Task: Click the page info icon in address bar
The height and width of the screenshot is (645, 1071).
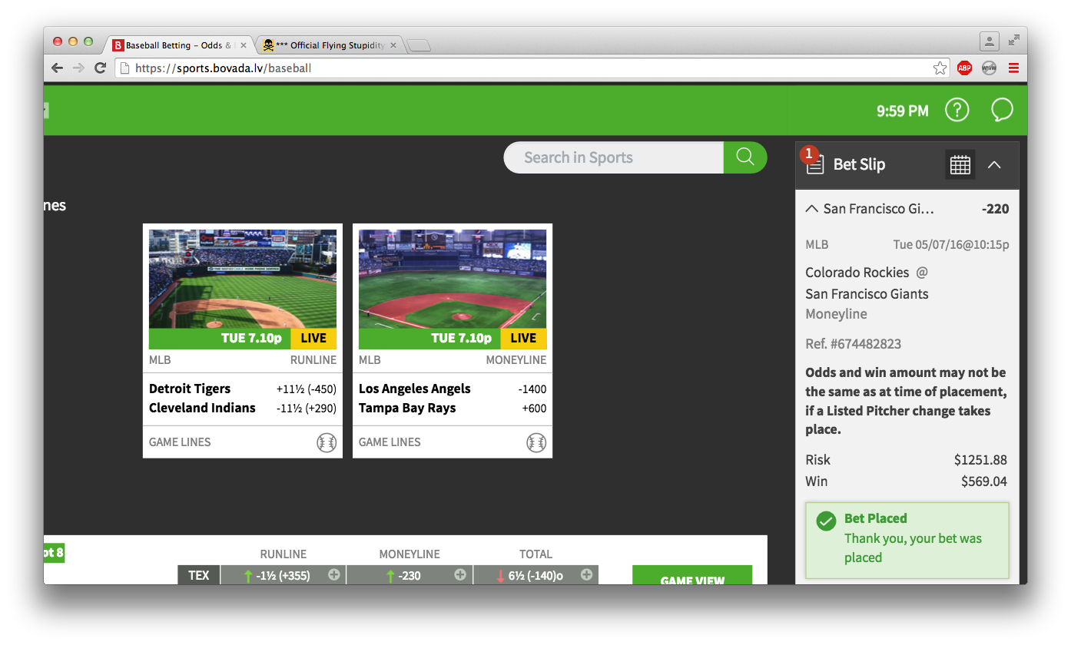Action: [125, 68]
